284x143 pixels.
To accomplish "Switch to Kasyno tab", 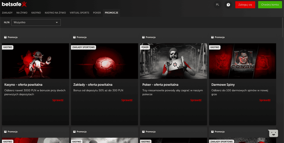I will (x=36, y=13).
